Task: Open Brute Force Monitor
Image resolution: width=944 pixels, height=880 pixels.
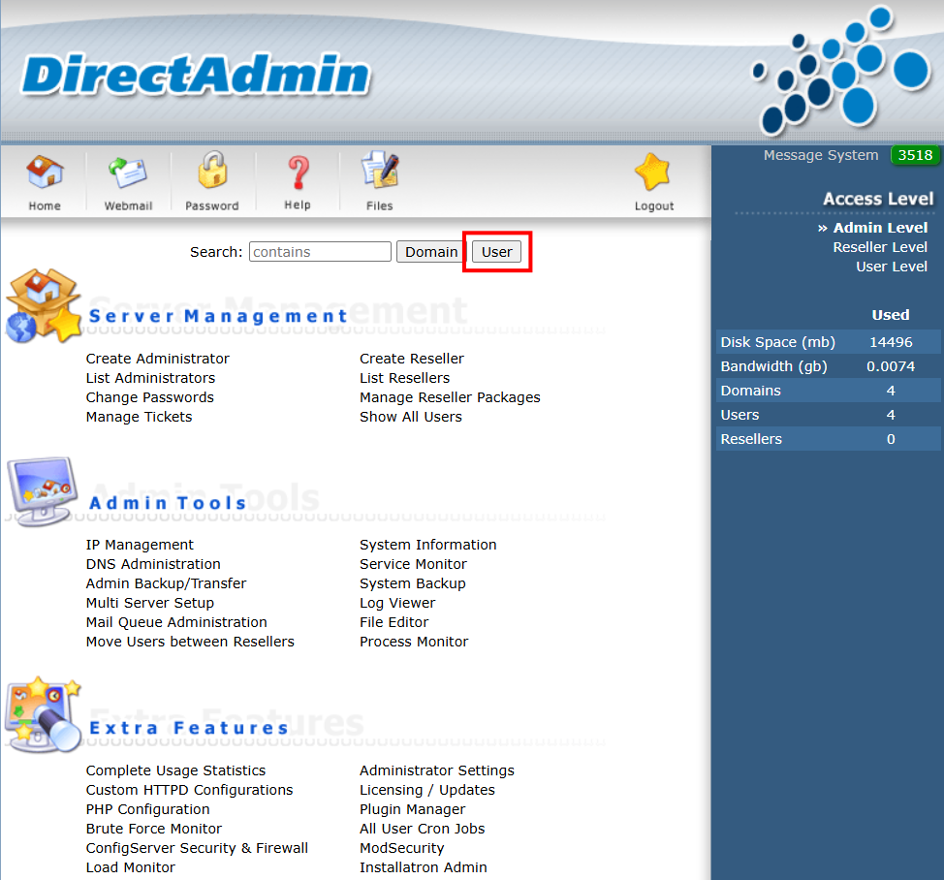Action: 154,829
